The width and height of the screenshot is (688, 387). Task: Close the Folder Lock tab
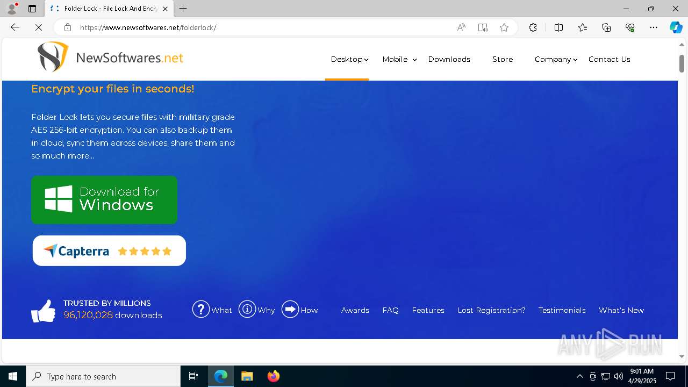pos(165,9)
